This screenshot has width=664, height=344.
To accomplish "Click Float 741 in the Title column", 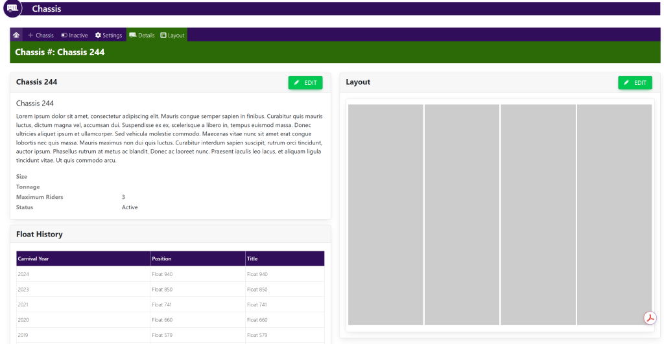I will (257, 304).
